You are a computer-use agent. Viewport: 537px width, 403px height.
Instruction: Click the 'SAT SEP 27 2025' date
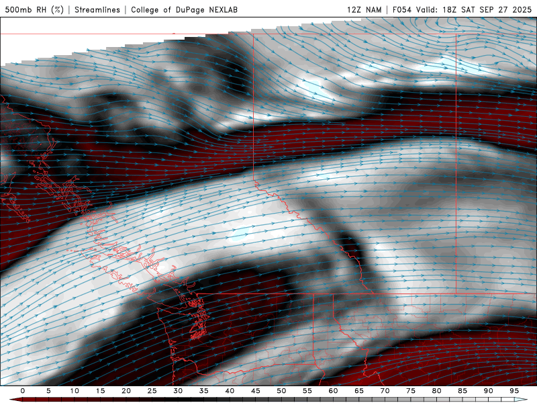(496, 9)
